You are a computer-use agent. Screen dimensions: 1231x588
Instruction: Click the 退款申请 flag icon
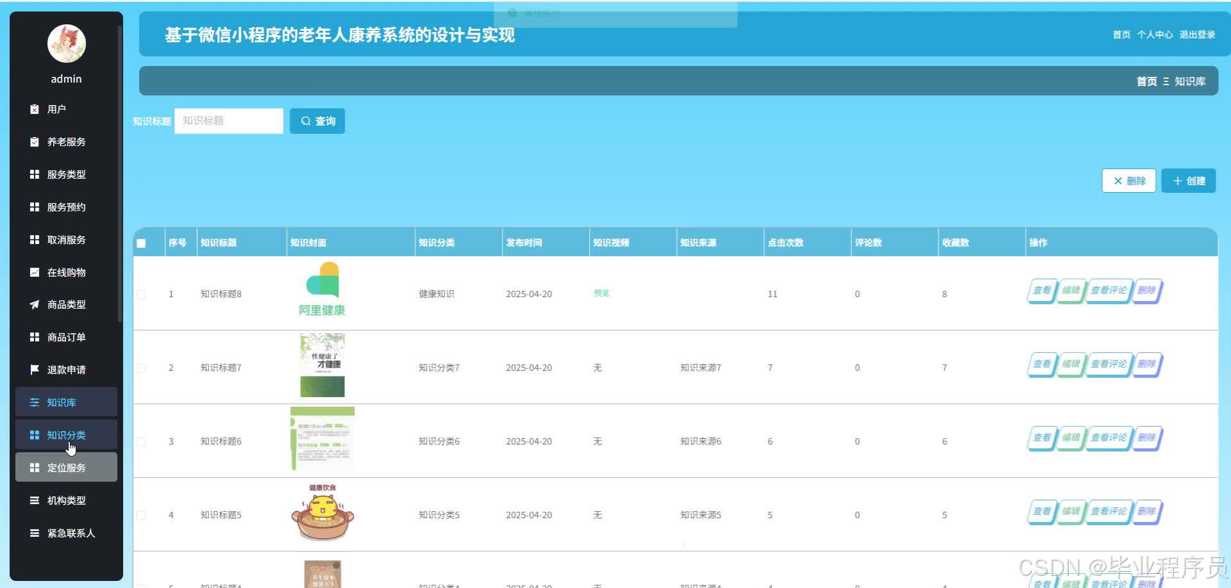35,370
